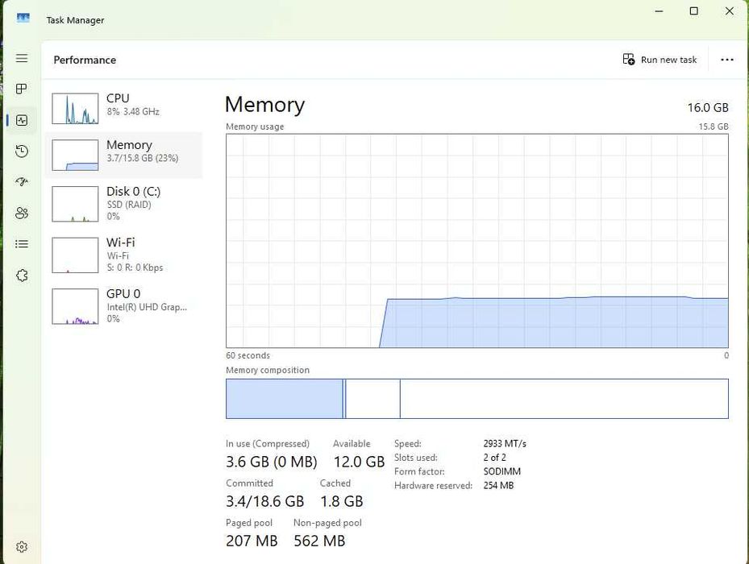Go to the Processes page icon
749x564 pixels.
click(x=22, y=89)
